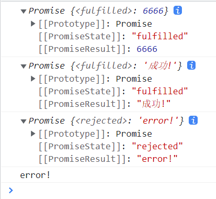Click the Promise {<fulfilled>: 6666} header text

pyautogui.click(x=99, y=11)
